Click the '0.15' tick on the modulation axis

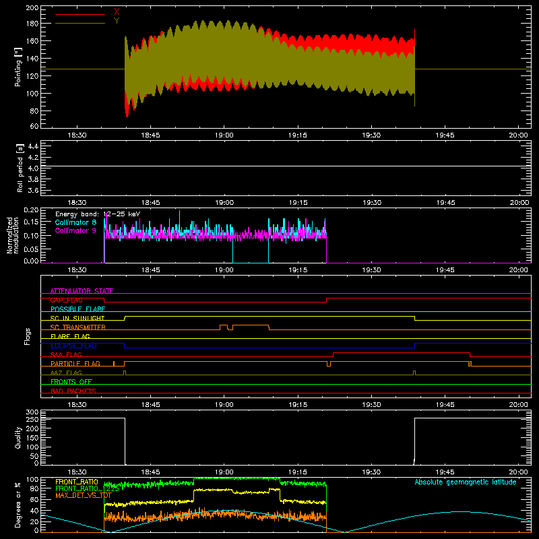click(31, 222)
